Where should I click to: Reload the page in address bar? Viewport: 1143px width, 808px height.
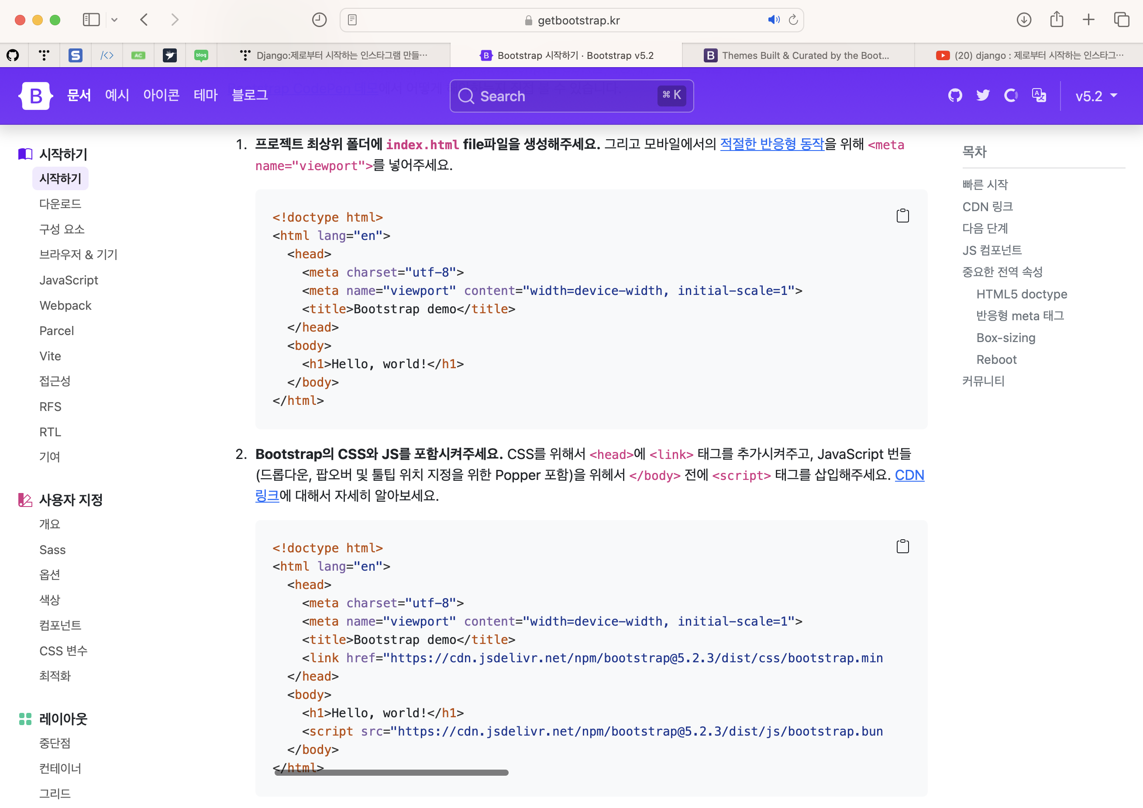click(794, 20)
